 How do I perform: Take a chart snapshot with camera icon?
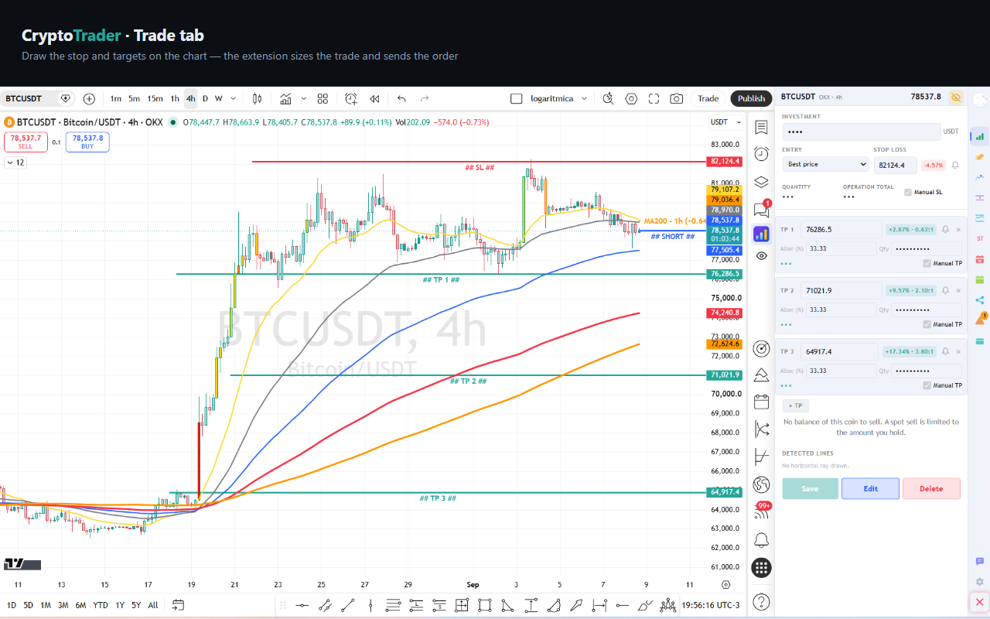pos(677,98)
